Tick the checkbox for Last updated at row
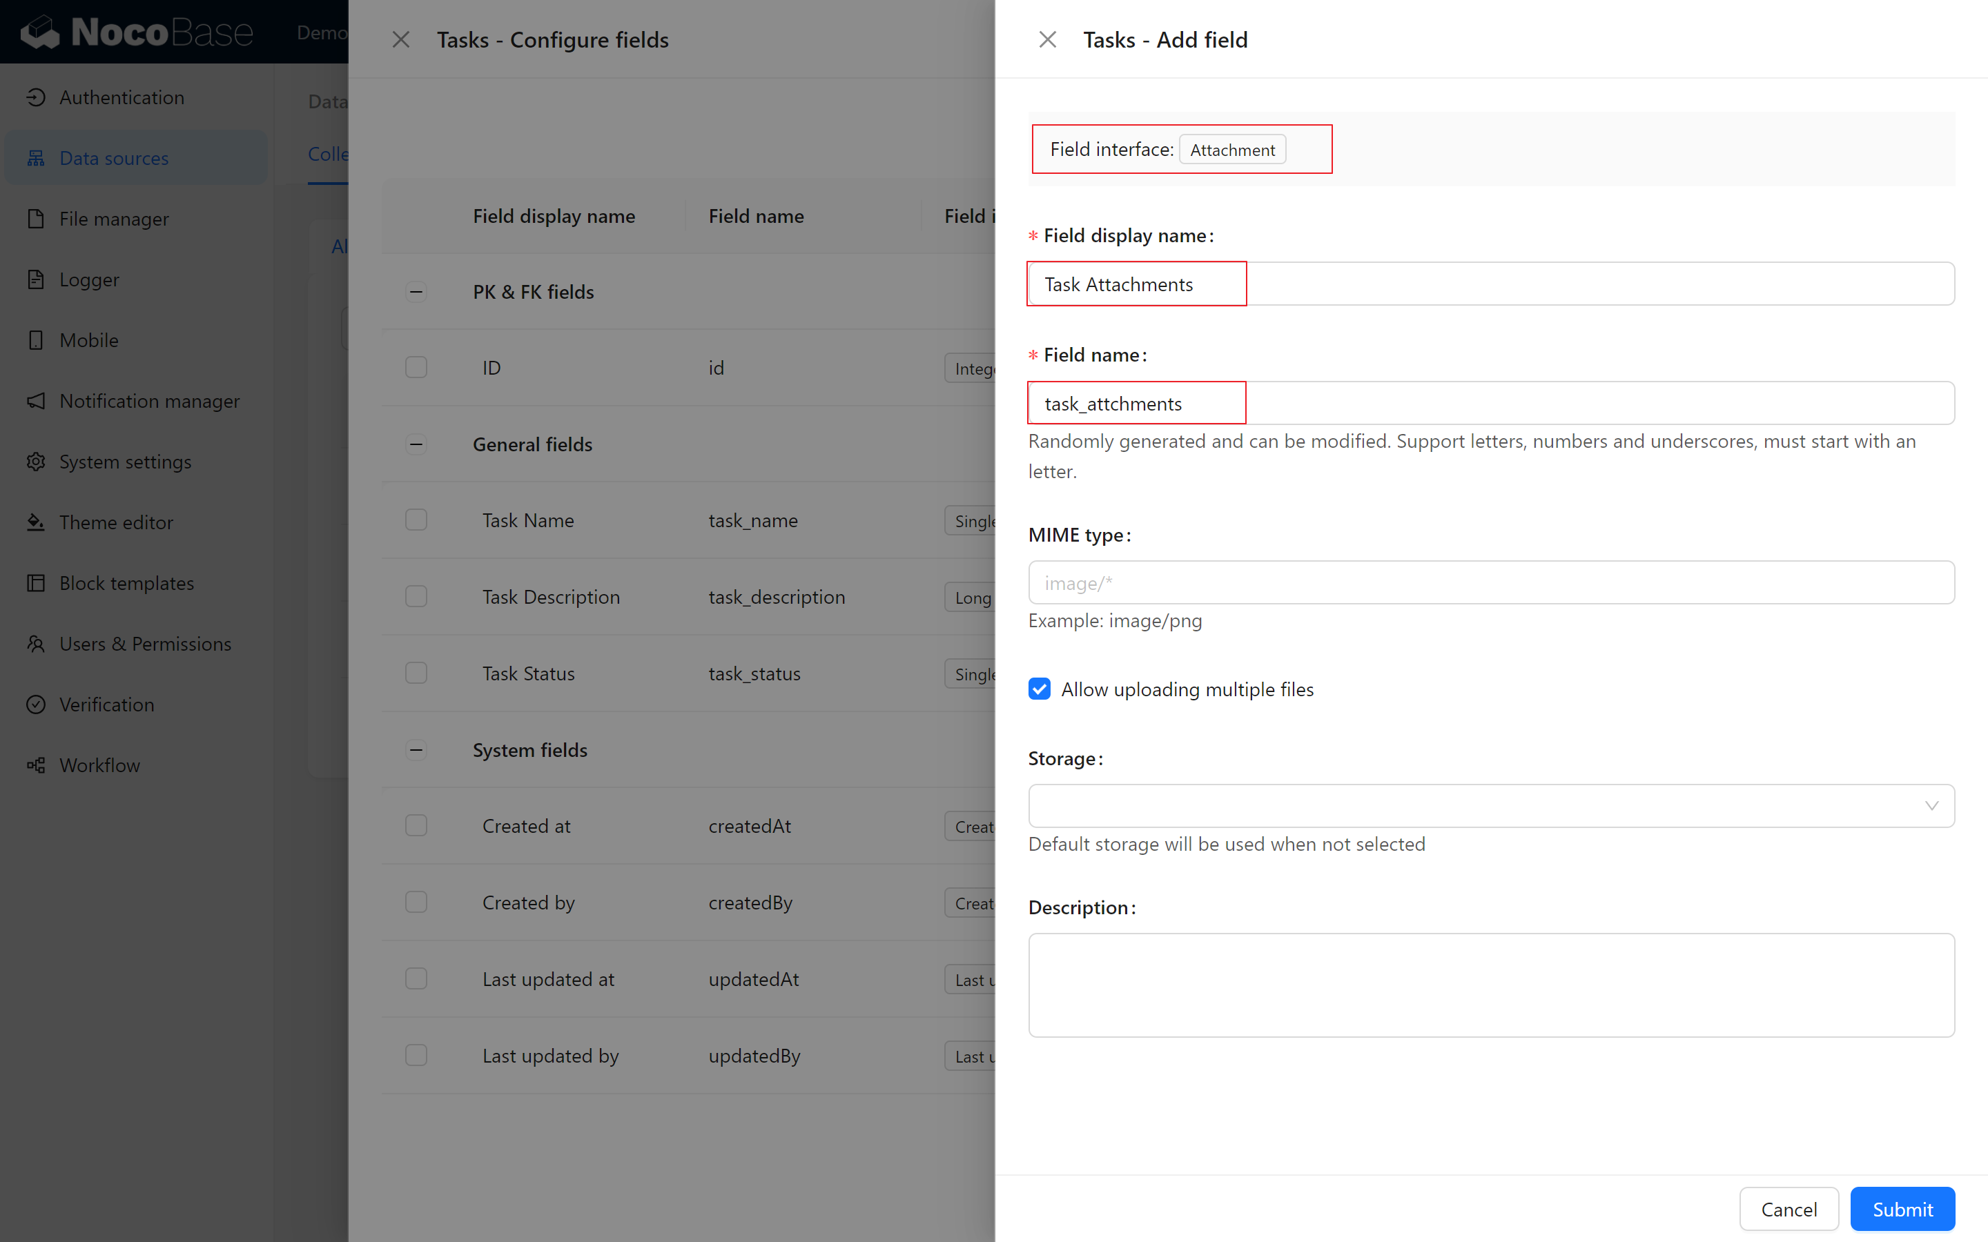The width and height of the screenshot is (1988, 1242). (x=416, y=978)
